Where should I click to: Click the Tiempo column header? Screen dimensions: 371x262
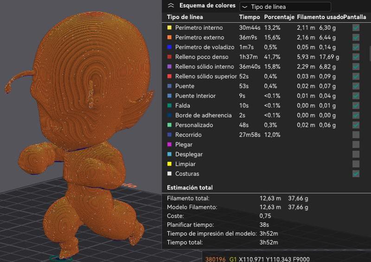pyautogui.click(x=249, y=17)
